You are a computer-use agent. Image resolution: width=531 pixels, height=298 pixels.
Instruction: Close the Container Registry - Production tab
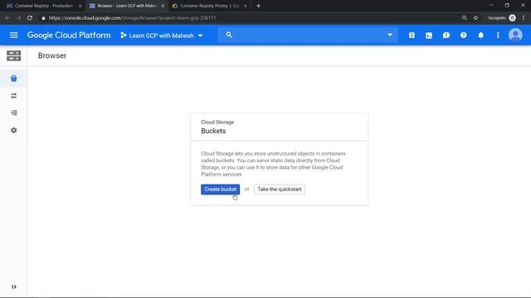(80, 6)
